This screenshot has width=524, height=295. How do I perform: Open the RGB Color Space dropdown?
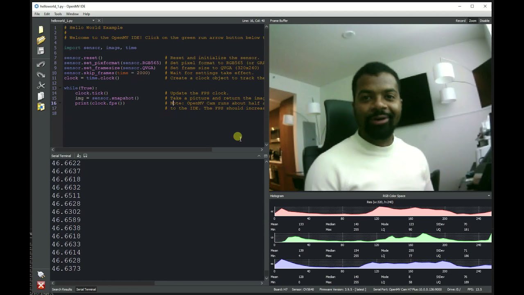(488, 196)
